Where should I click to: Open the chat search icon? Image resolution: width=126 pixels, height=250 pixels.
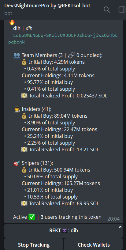107,9
